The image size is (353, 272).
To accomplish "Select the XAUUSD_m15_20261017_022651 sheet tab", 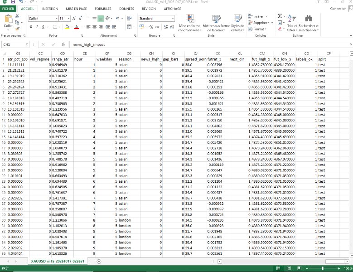I will (x=58, y=261).
